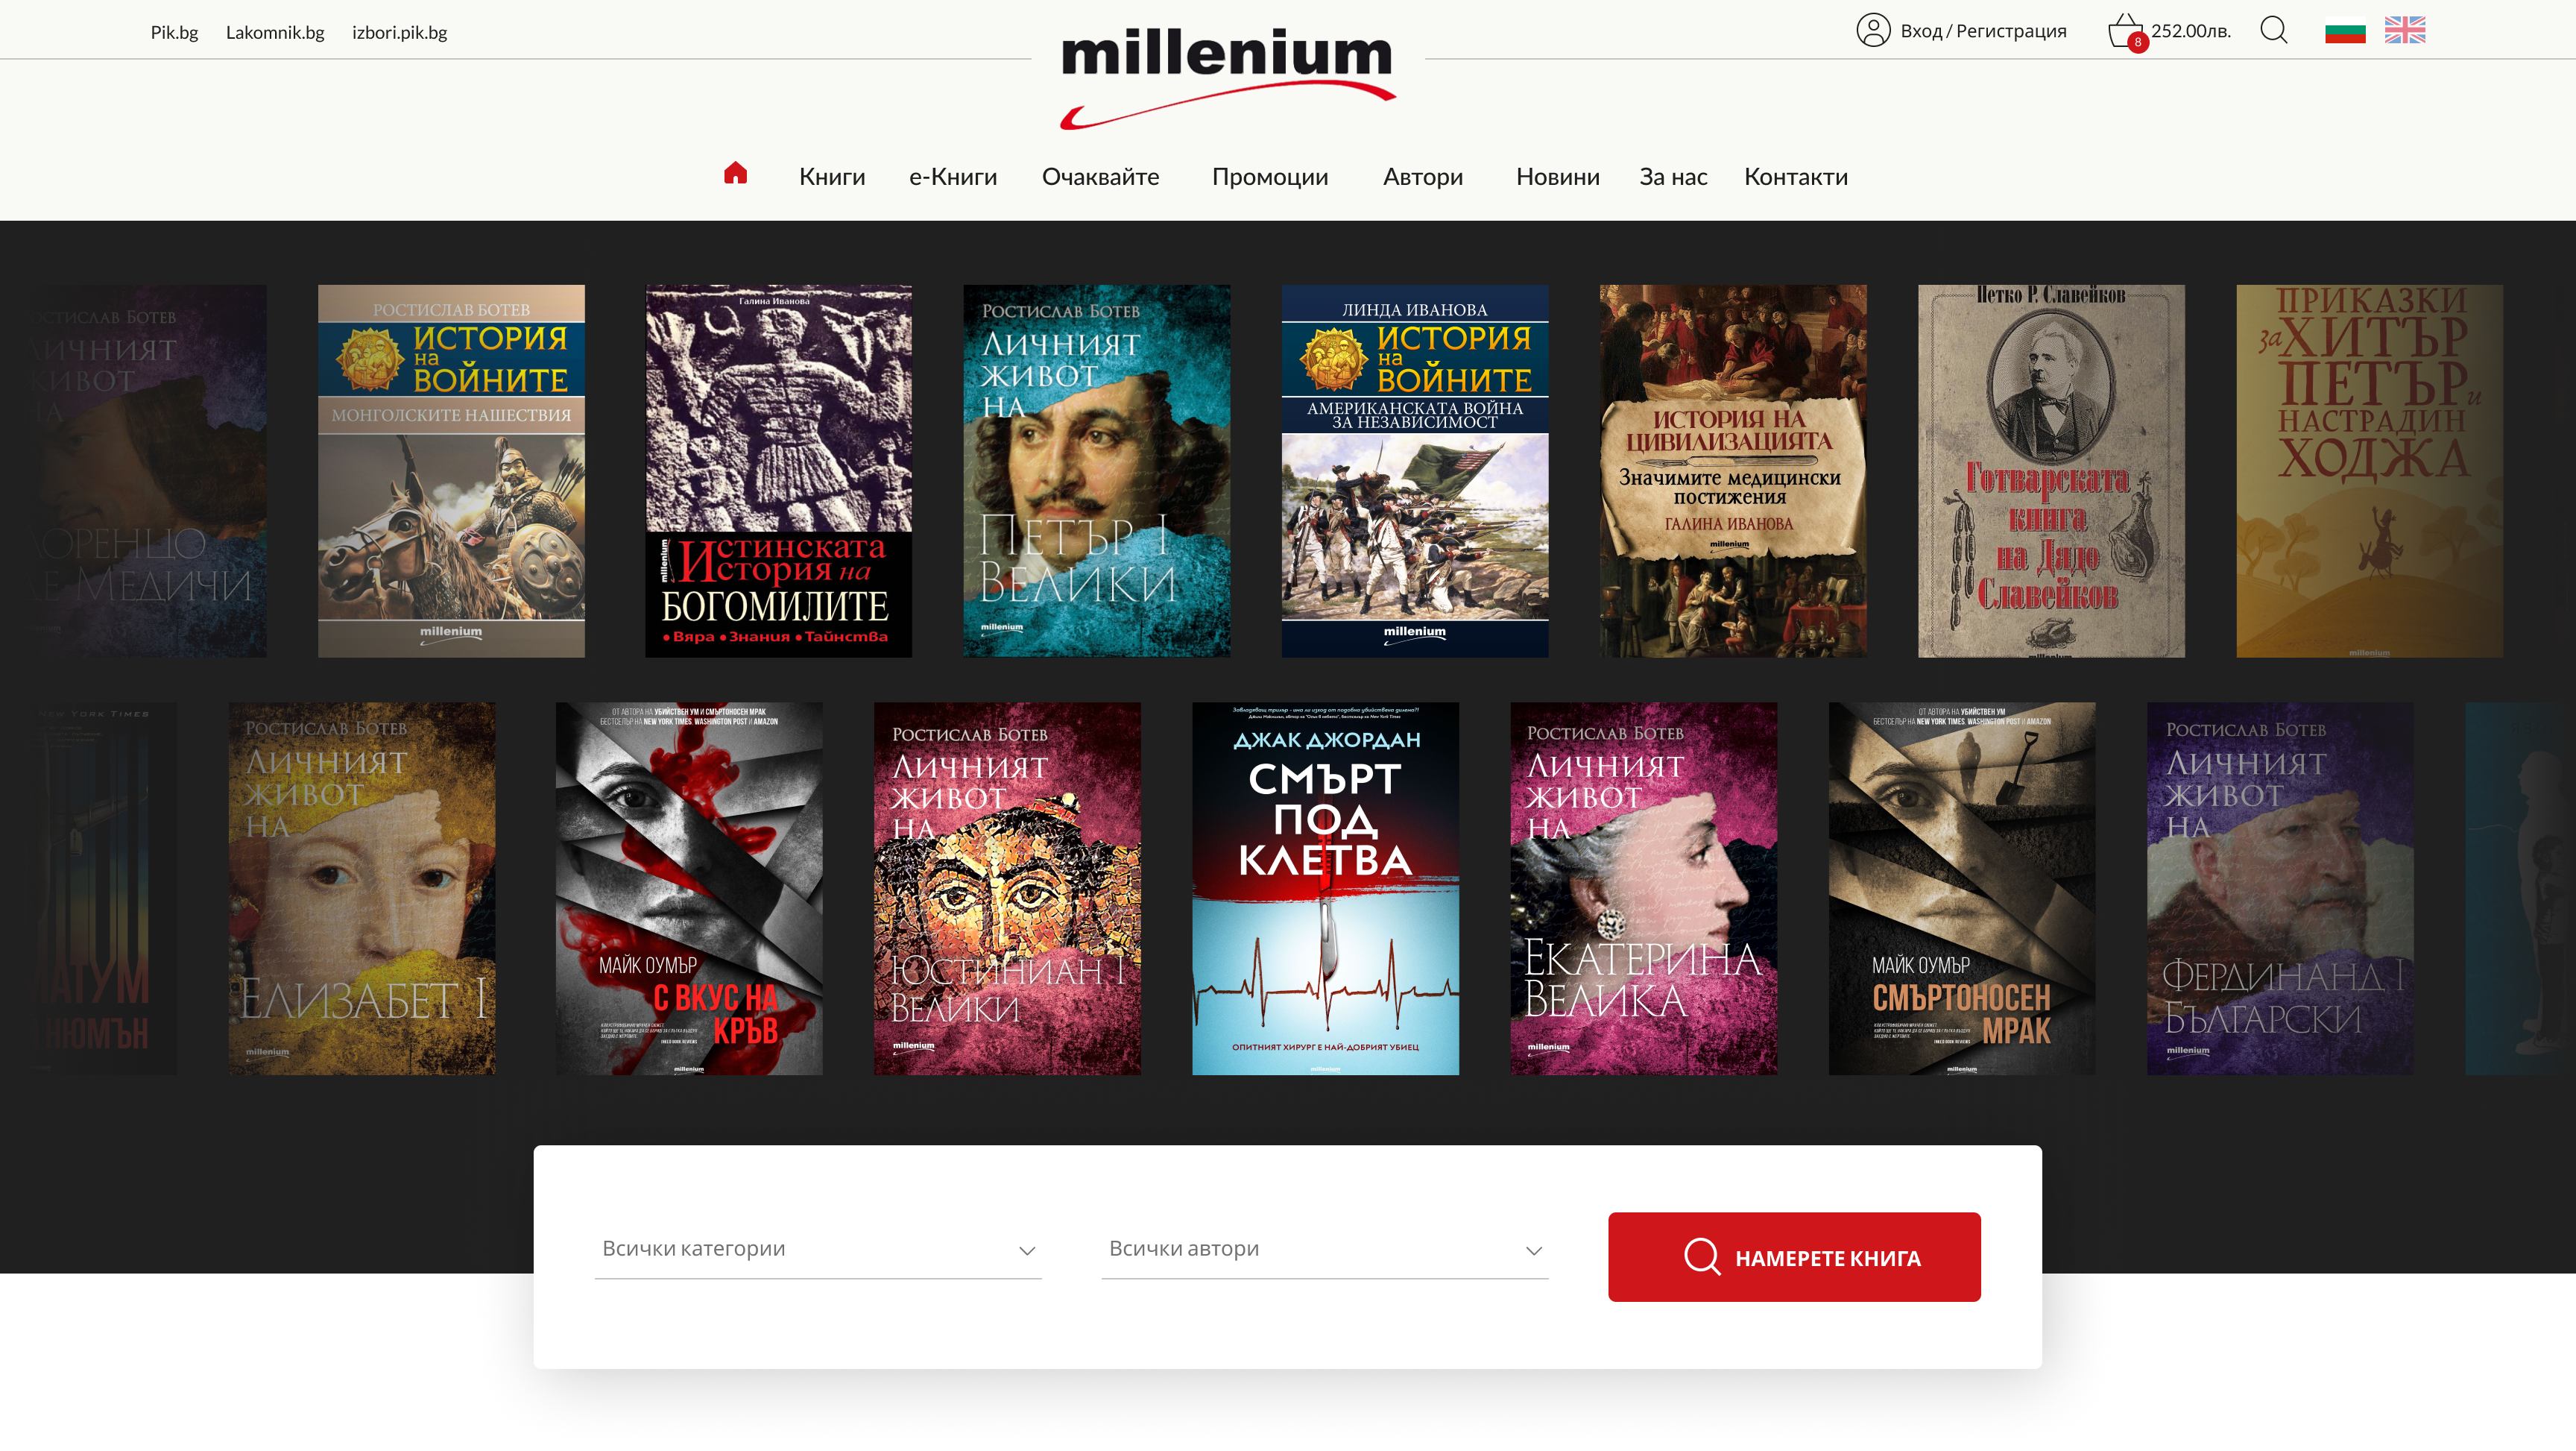Open the Екатерина Велика book cover
Image resolution: width=2576 pixels, height=1451 pixels.
tap(1643, 889)
